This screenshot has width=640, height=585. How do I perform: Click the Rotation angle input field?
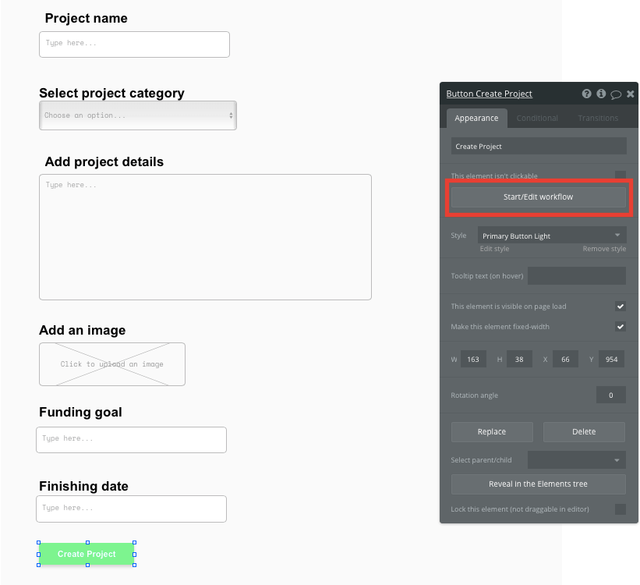pyautogui.click(x=610, y=395)
